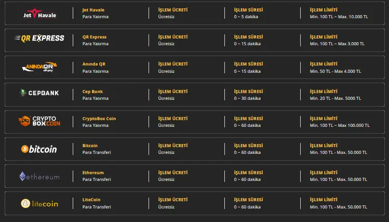Click the QR Express method title

coord(94,37)
